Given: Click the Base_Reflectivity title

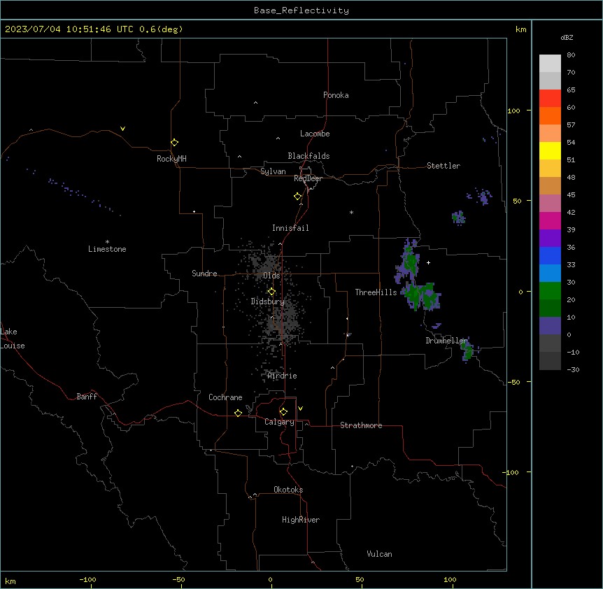Looking at the screenshot, I should (301, 10).
